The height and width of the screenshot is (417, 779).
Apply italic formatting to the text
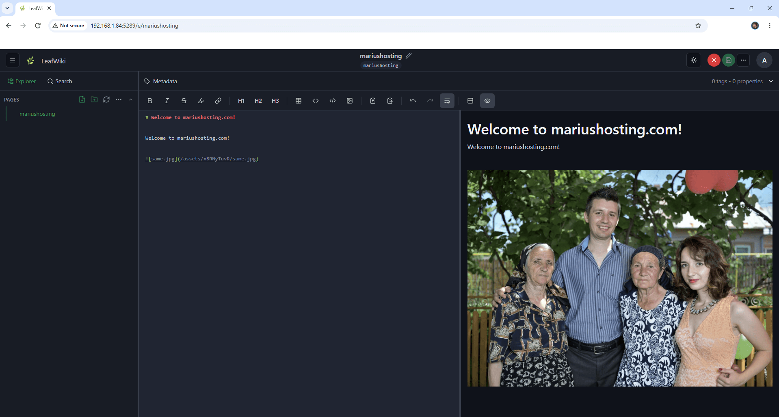[167, 101]
